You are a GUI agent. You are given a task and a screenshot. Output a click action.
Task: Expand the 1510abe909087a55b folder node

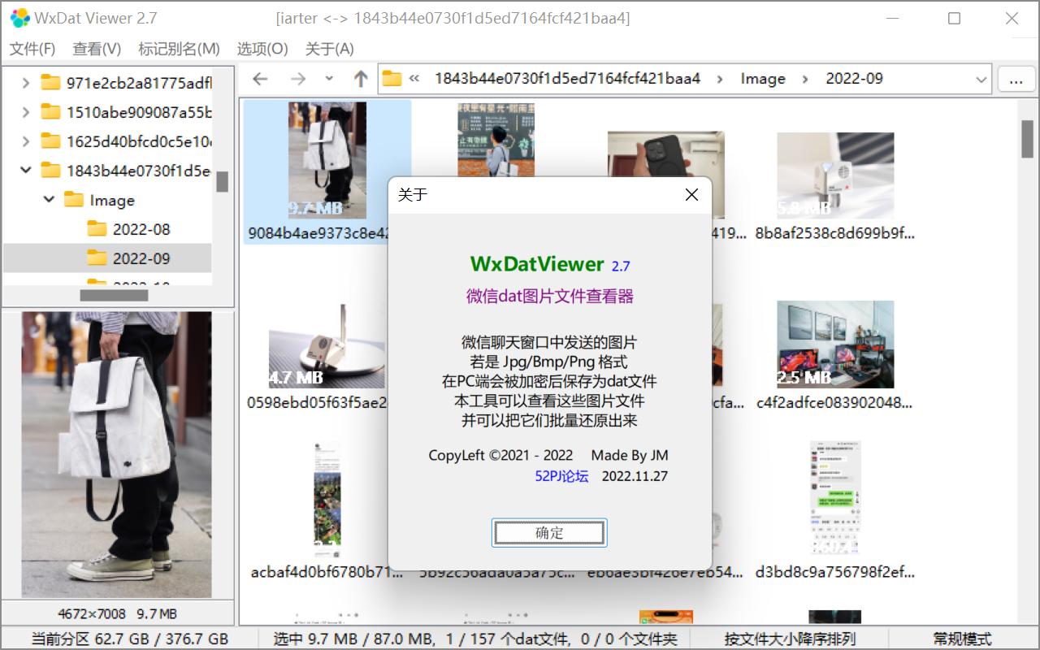25,112
